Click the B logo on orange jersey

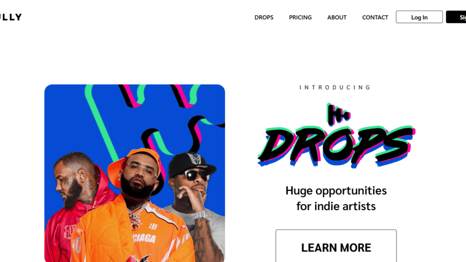tap(153, 227)
